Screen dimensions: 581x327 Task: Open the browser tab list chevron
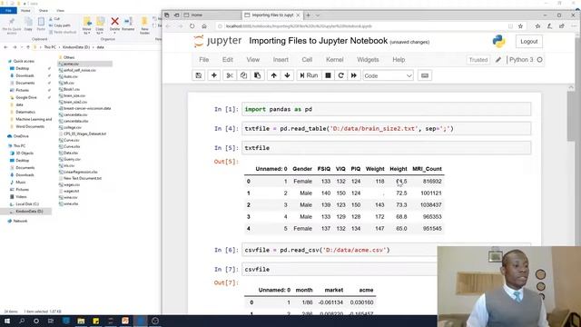318,15
